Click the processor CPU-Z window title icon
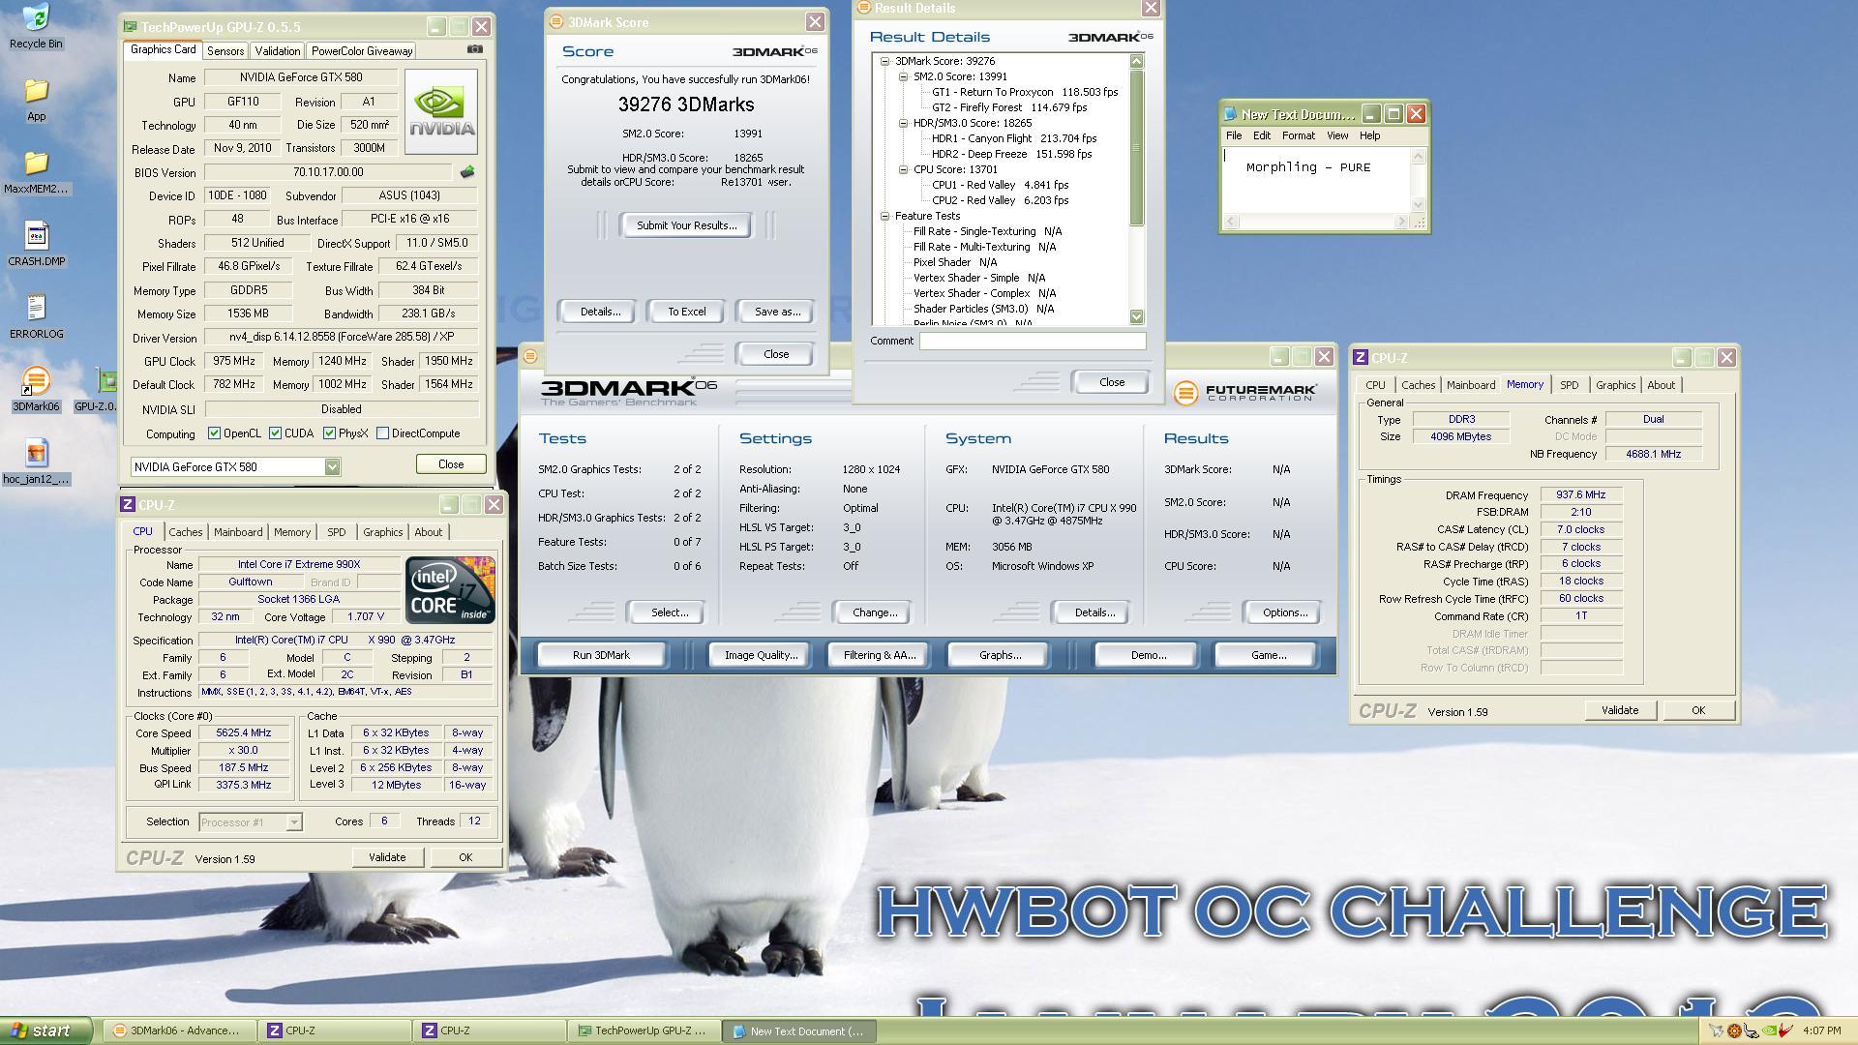1858x1045 pixels. click(128, 505)
